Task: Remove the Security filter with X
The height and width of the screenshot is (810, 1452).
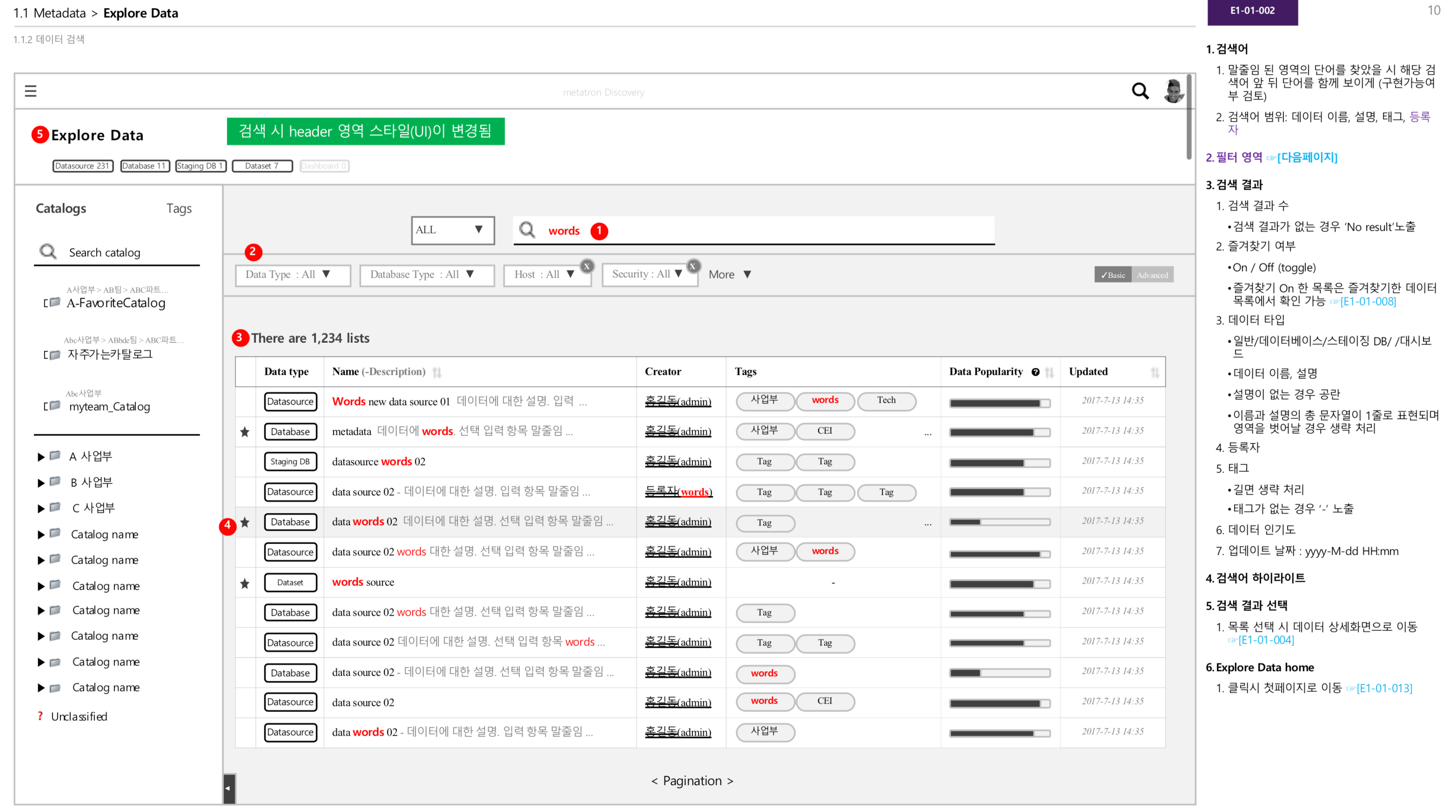Action: tap(693, 266)
